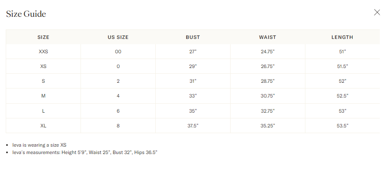This screenshot has width=381, height=170.
Task: Select the L size row label
Action: (43, 111)
